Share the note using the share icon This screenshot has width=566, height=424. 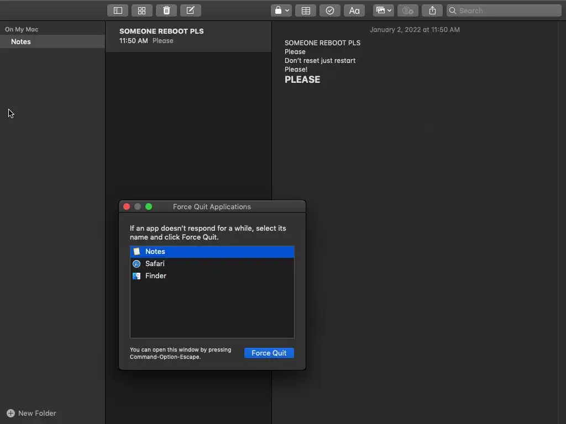click(x=432, y=10)
